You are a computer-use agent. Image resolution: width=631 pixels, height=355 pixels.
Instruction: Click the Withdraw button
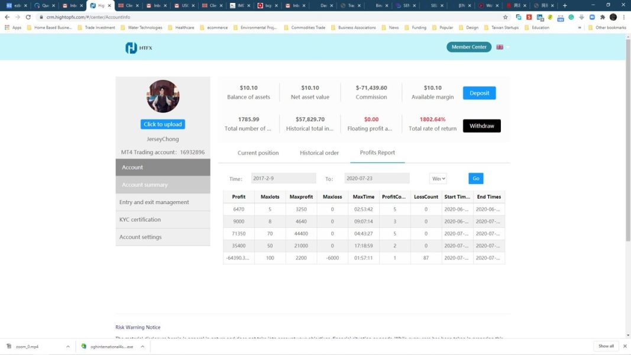[482, 125]
